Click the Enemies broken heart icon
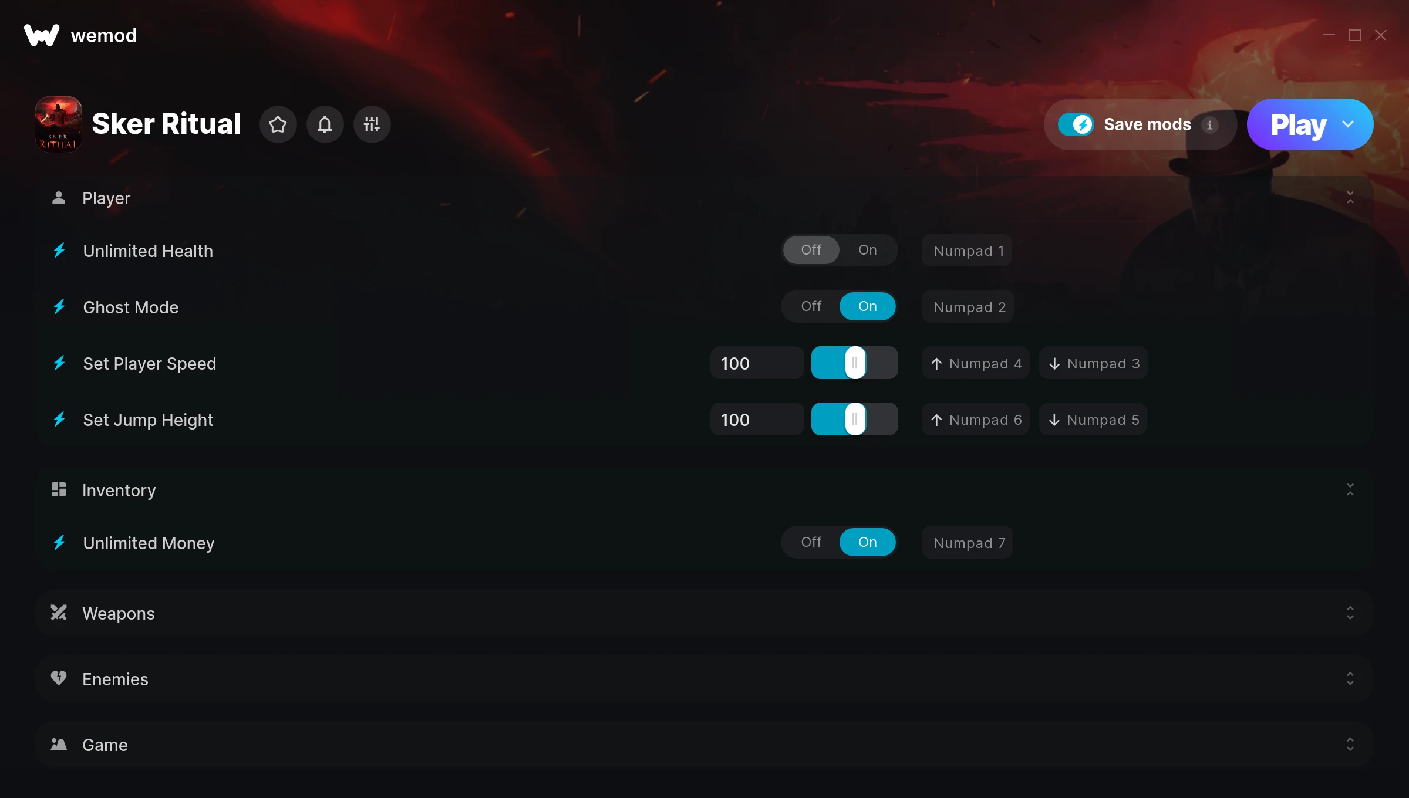The width and height of the screenshot is (1409, 798). [59, 678]
